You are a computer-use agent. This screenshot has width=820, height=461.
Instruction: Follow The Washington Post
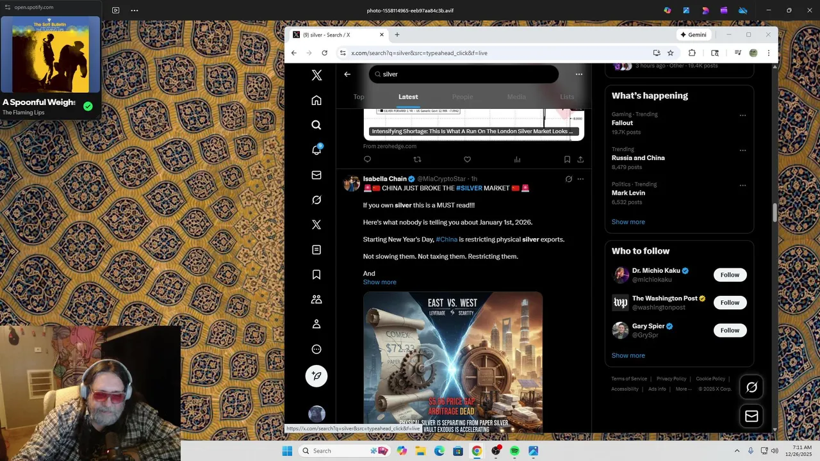point(730,303)
